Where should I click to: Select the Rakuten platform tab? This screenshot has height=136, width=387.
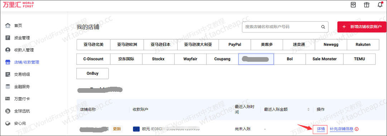tap(363, 45)
